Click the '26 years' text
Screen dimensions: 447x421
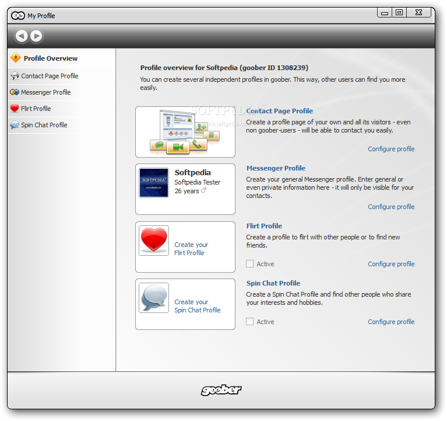tap(186, 191)
